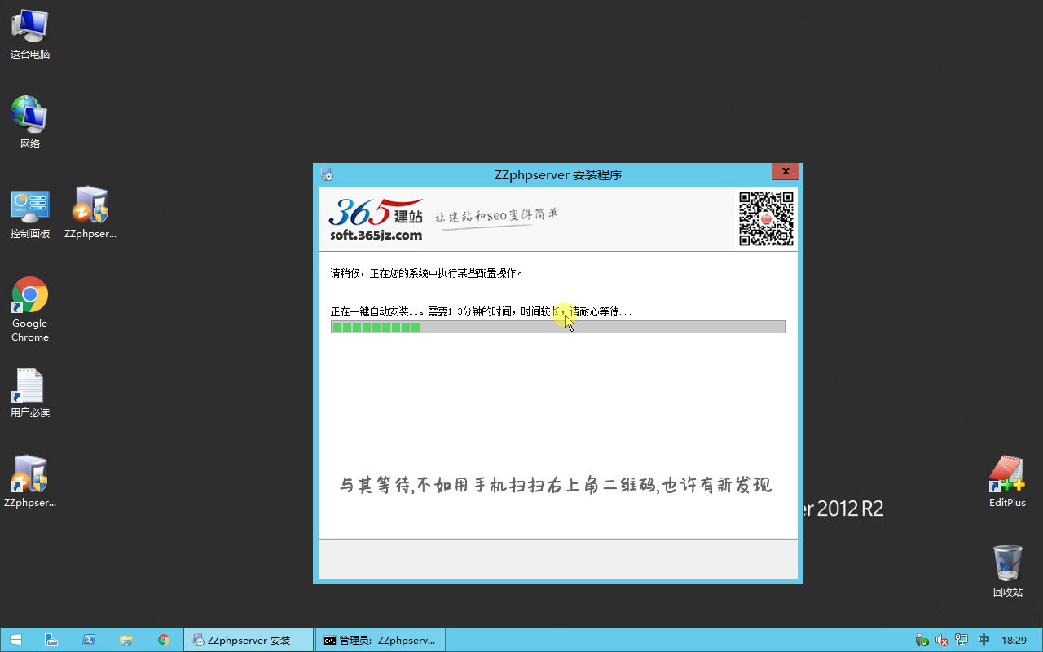Click the soft.365jz.com text
Screen dimensions: 1043x652
click(x=376, y=236)
